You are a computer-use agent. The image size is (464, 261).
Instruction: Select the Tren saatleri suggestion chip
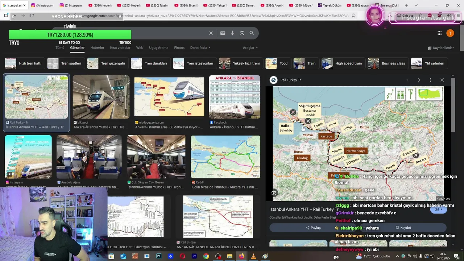coord(66,63)
